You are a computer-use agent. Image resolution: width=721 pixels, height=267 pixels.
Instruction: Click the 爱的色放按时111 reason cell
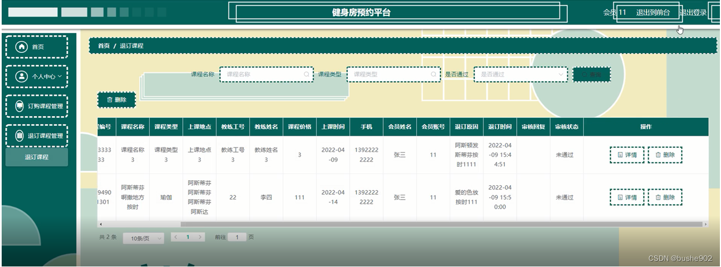click(x=467, y=197)
